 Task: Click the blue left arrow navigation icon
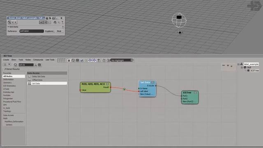click(90, 60)
